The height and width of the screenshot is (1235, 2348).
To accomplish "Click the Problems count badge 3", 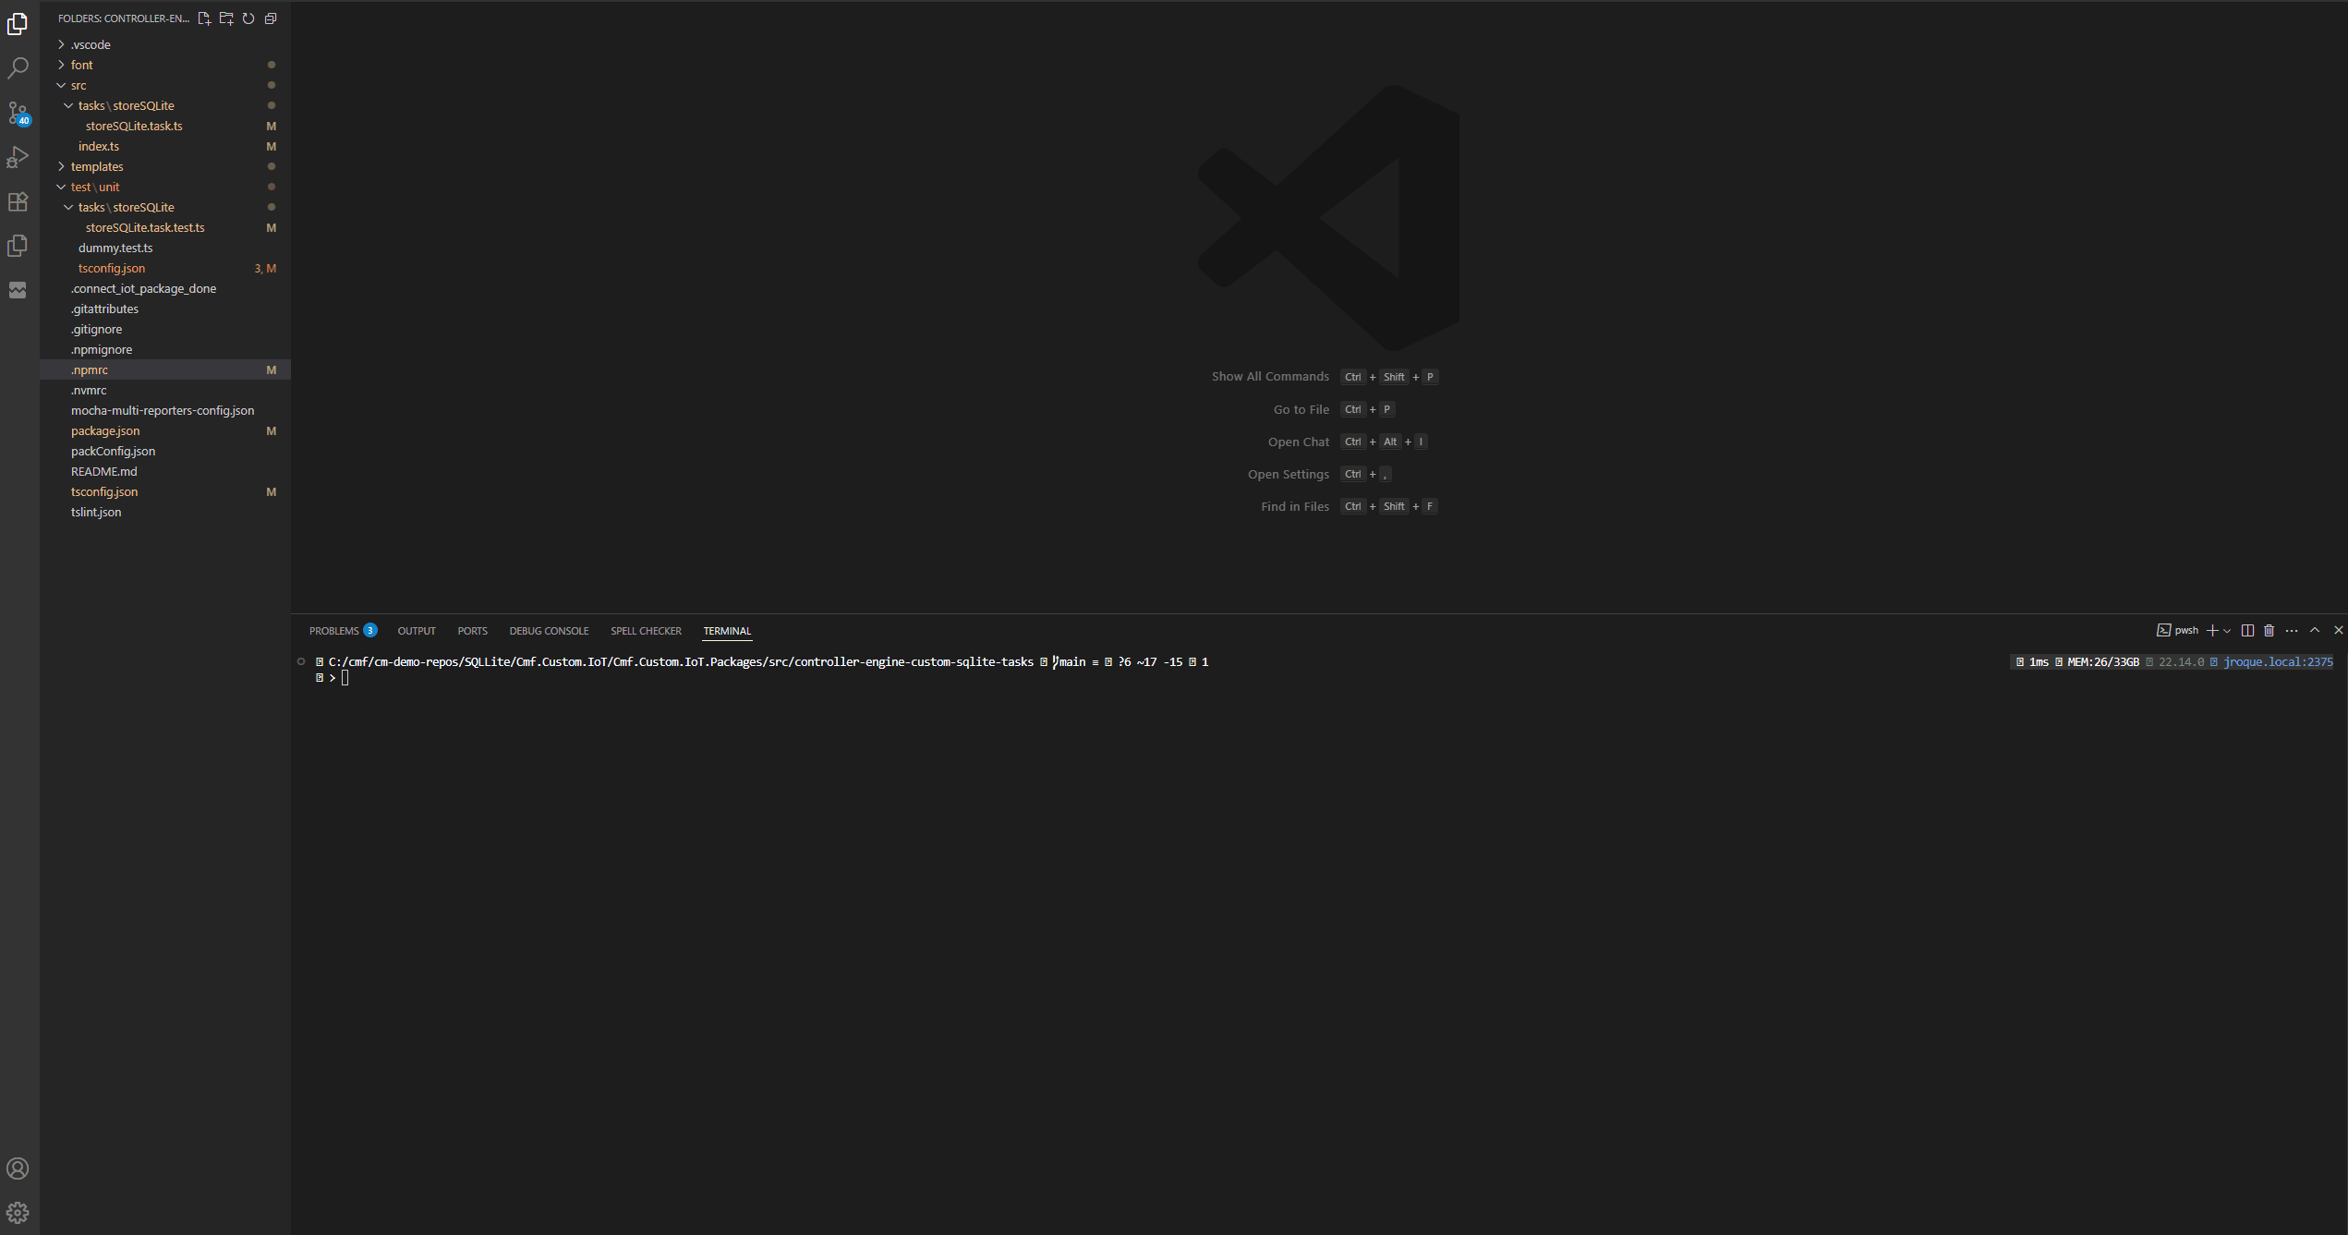I will click(370, 630).
